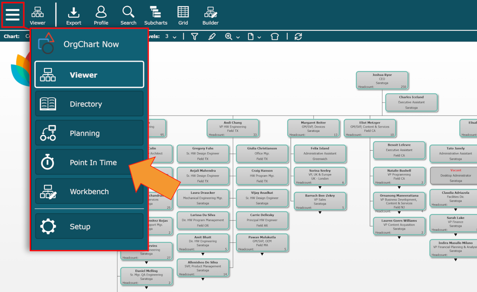This screenshot has width=477, height=292.
Task: Open the hamburger mode switcher menu
Action: tap(13, 14)
